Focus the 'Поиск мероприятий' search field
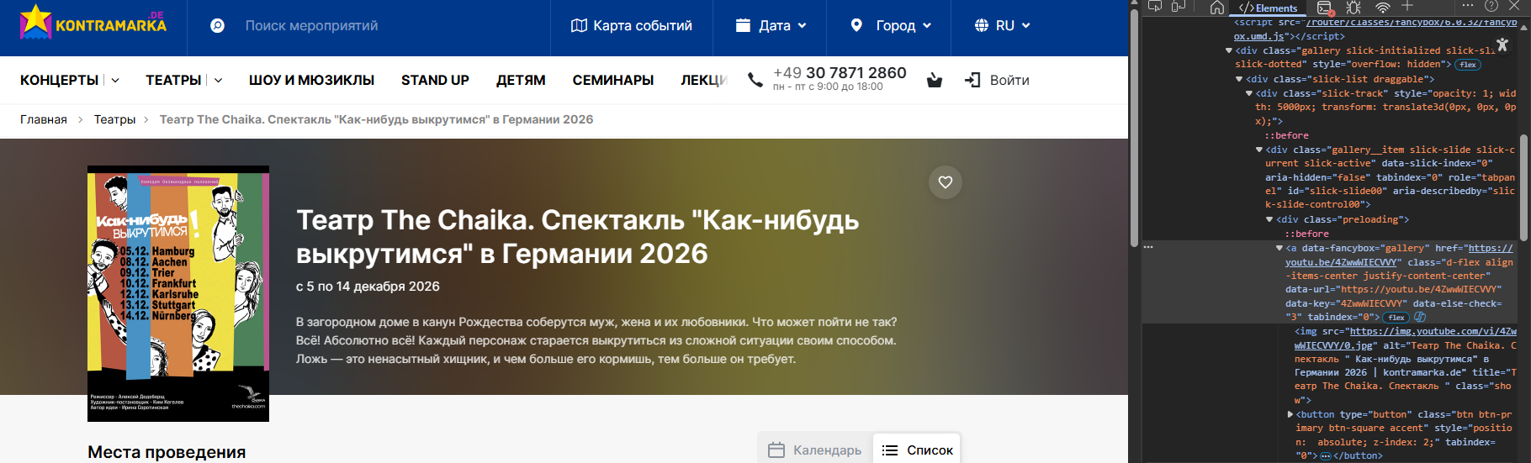This screenshot has height=463, width=1531. tap(311, 26)
